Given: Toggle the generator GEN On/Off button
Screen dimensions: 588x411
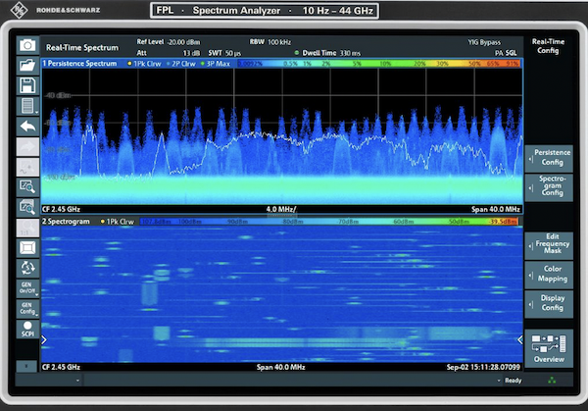Looking at the screenshot, I should click(x=27, y=287).
